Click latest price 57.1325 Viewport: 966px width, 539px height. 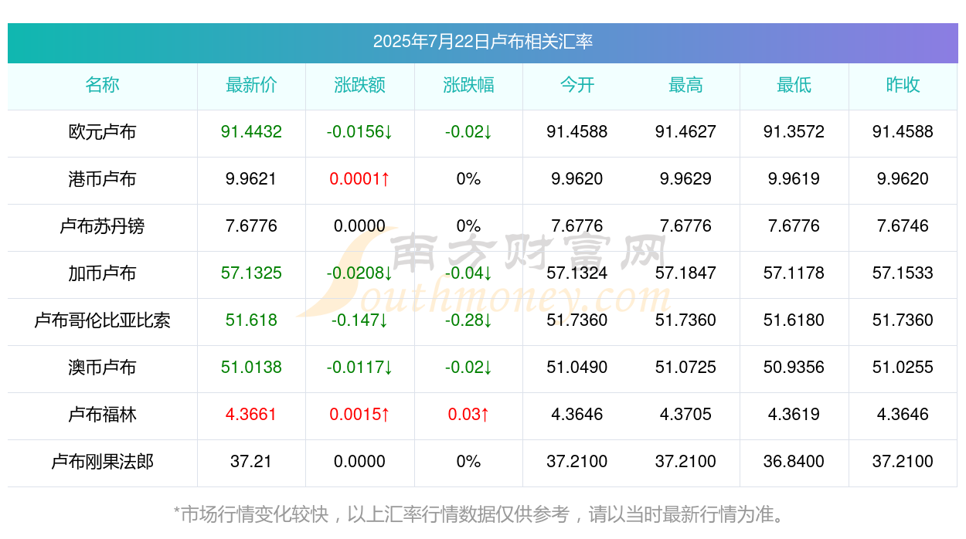point(251,273)
